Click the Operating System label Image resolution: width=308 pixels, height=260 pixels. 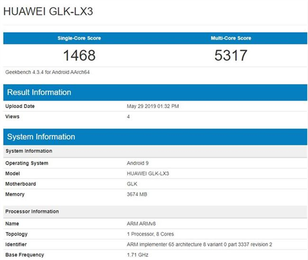[27, 163]
